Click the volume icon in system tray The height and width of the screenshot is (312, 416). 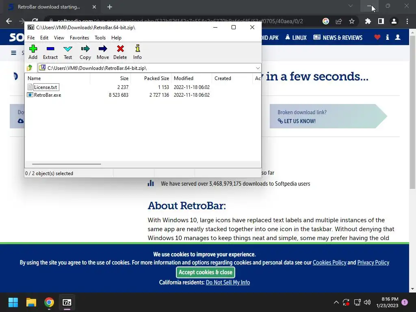(367, 302)
